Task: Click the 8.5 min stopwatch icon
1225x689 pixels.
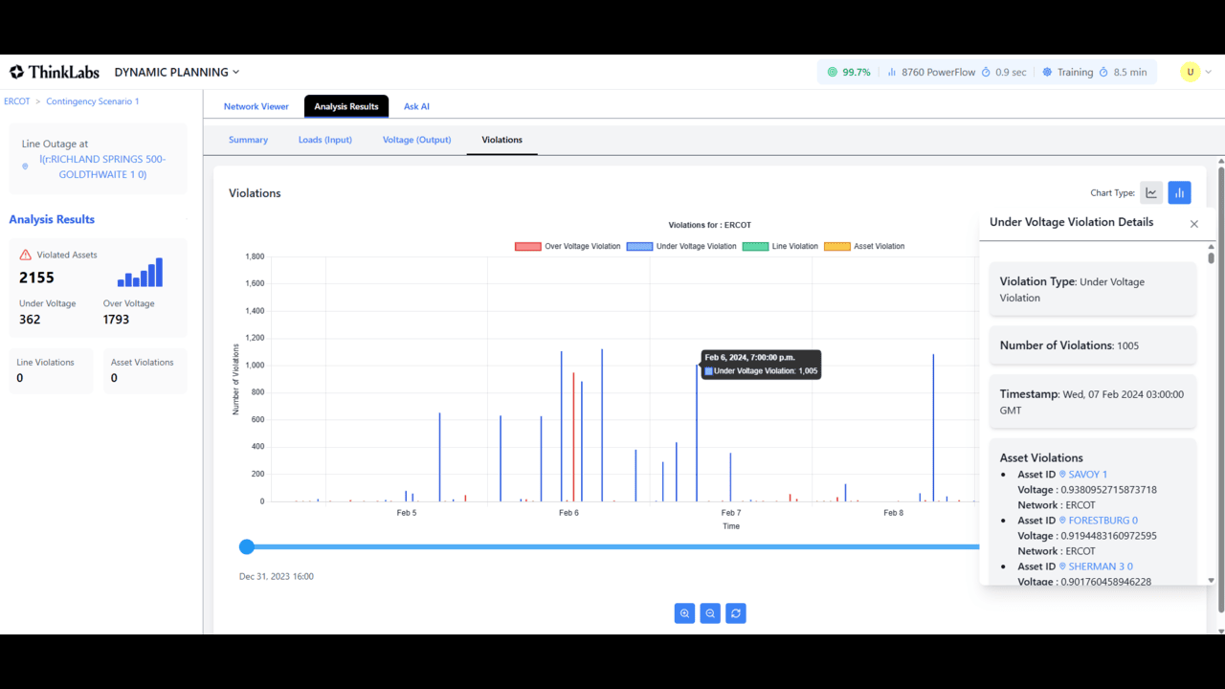Action: pyautogui.click(x=1103, y=72)
